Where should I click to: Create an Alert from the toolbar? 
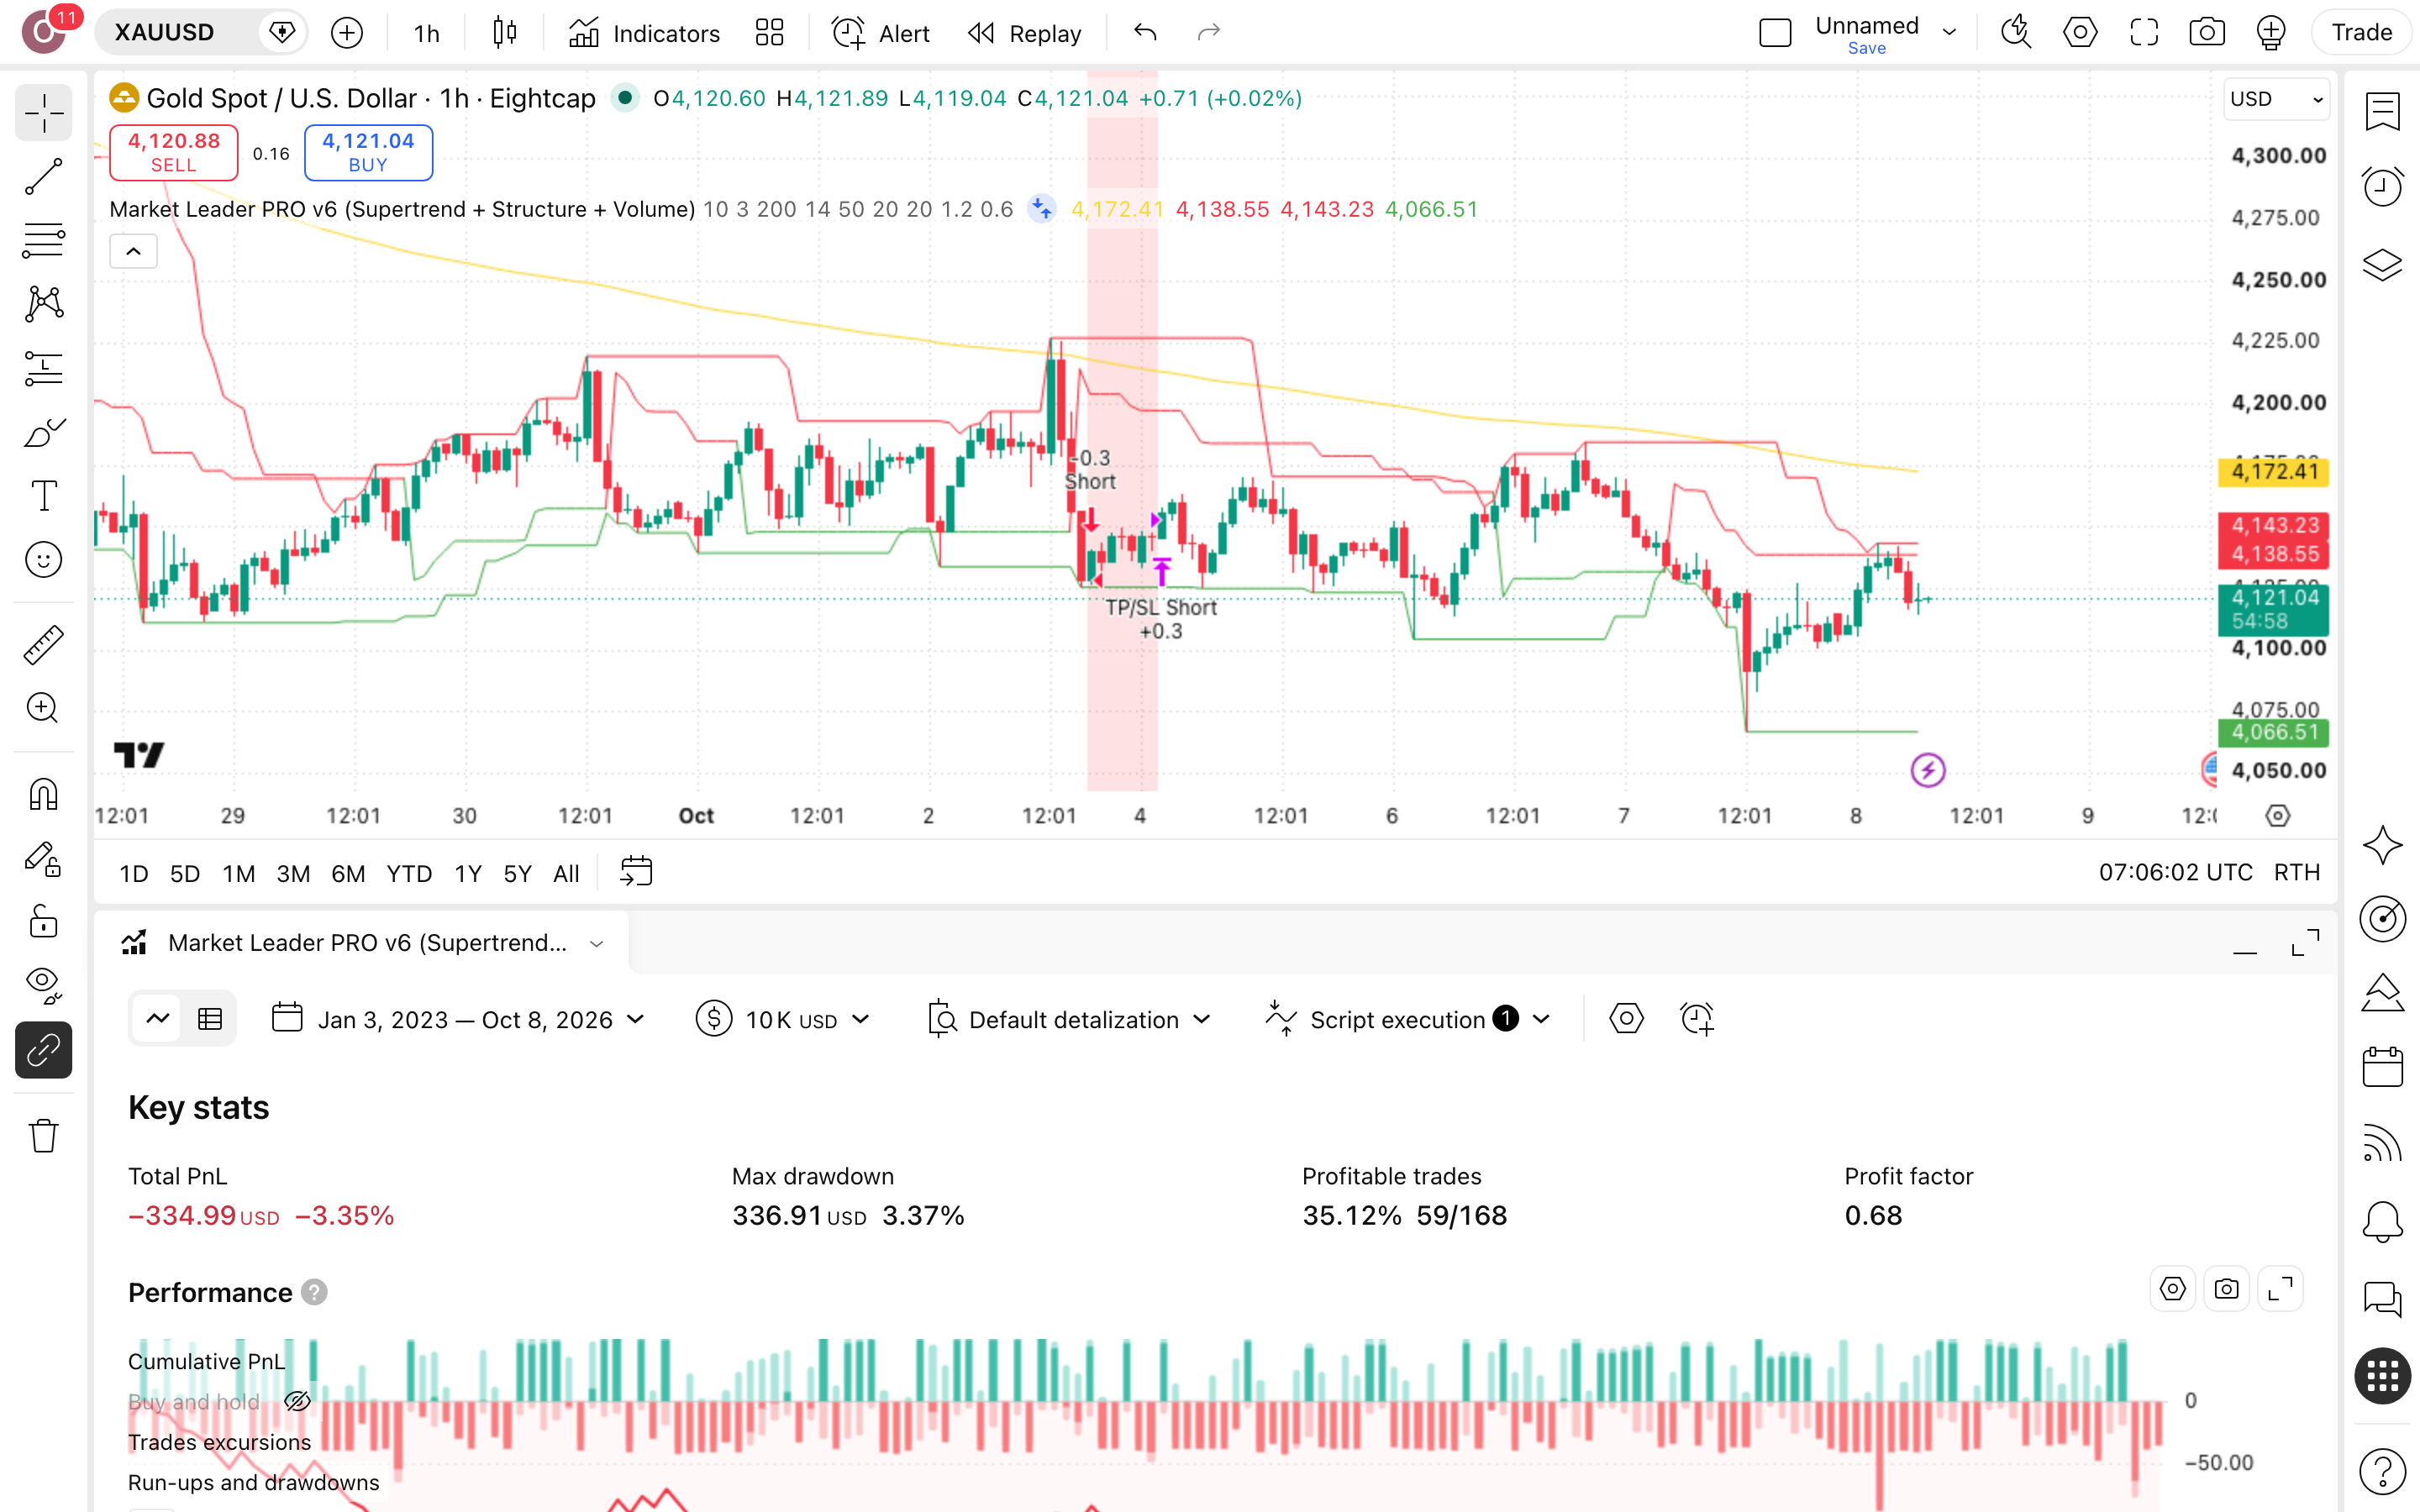pos(881,33)
